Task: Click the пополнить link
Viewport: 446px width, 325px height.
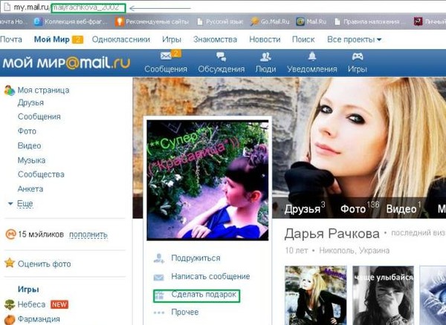Action: [88, 234]
